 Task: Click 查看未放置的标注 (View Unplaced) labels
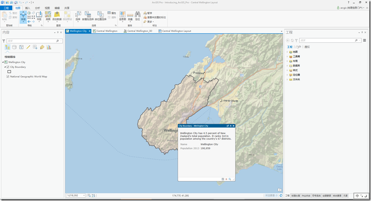[x=155, y=17]
